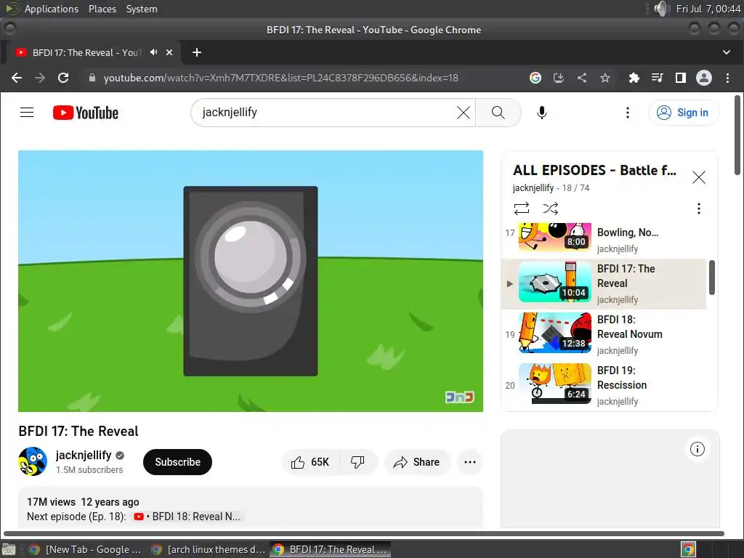Open playlist options three-dot menu

pyautogui.click(x=698, y=209)
